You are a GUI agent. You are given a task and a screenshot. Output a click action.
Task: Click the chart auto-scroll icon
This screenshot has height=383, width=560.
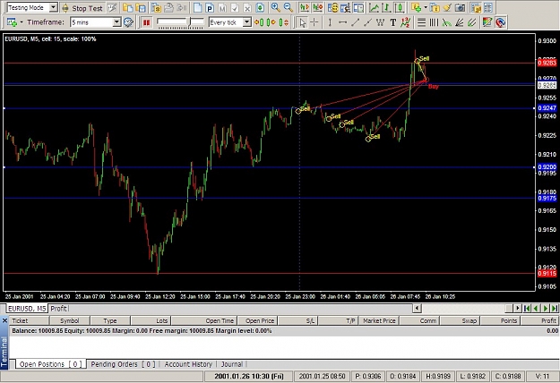coord(317,7)
